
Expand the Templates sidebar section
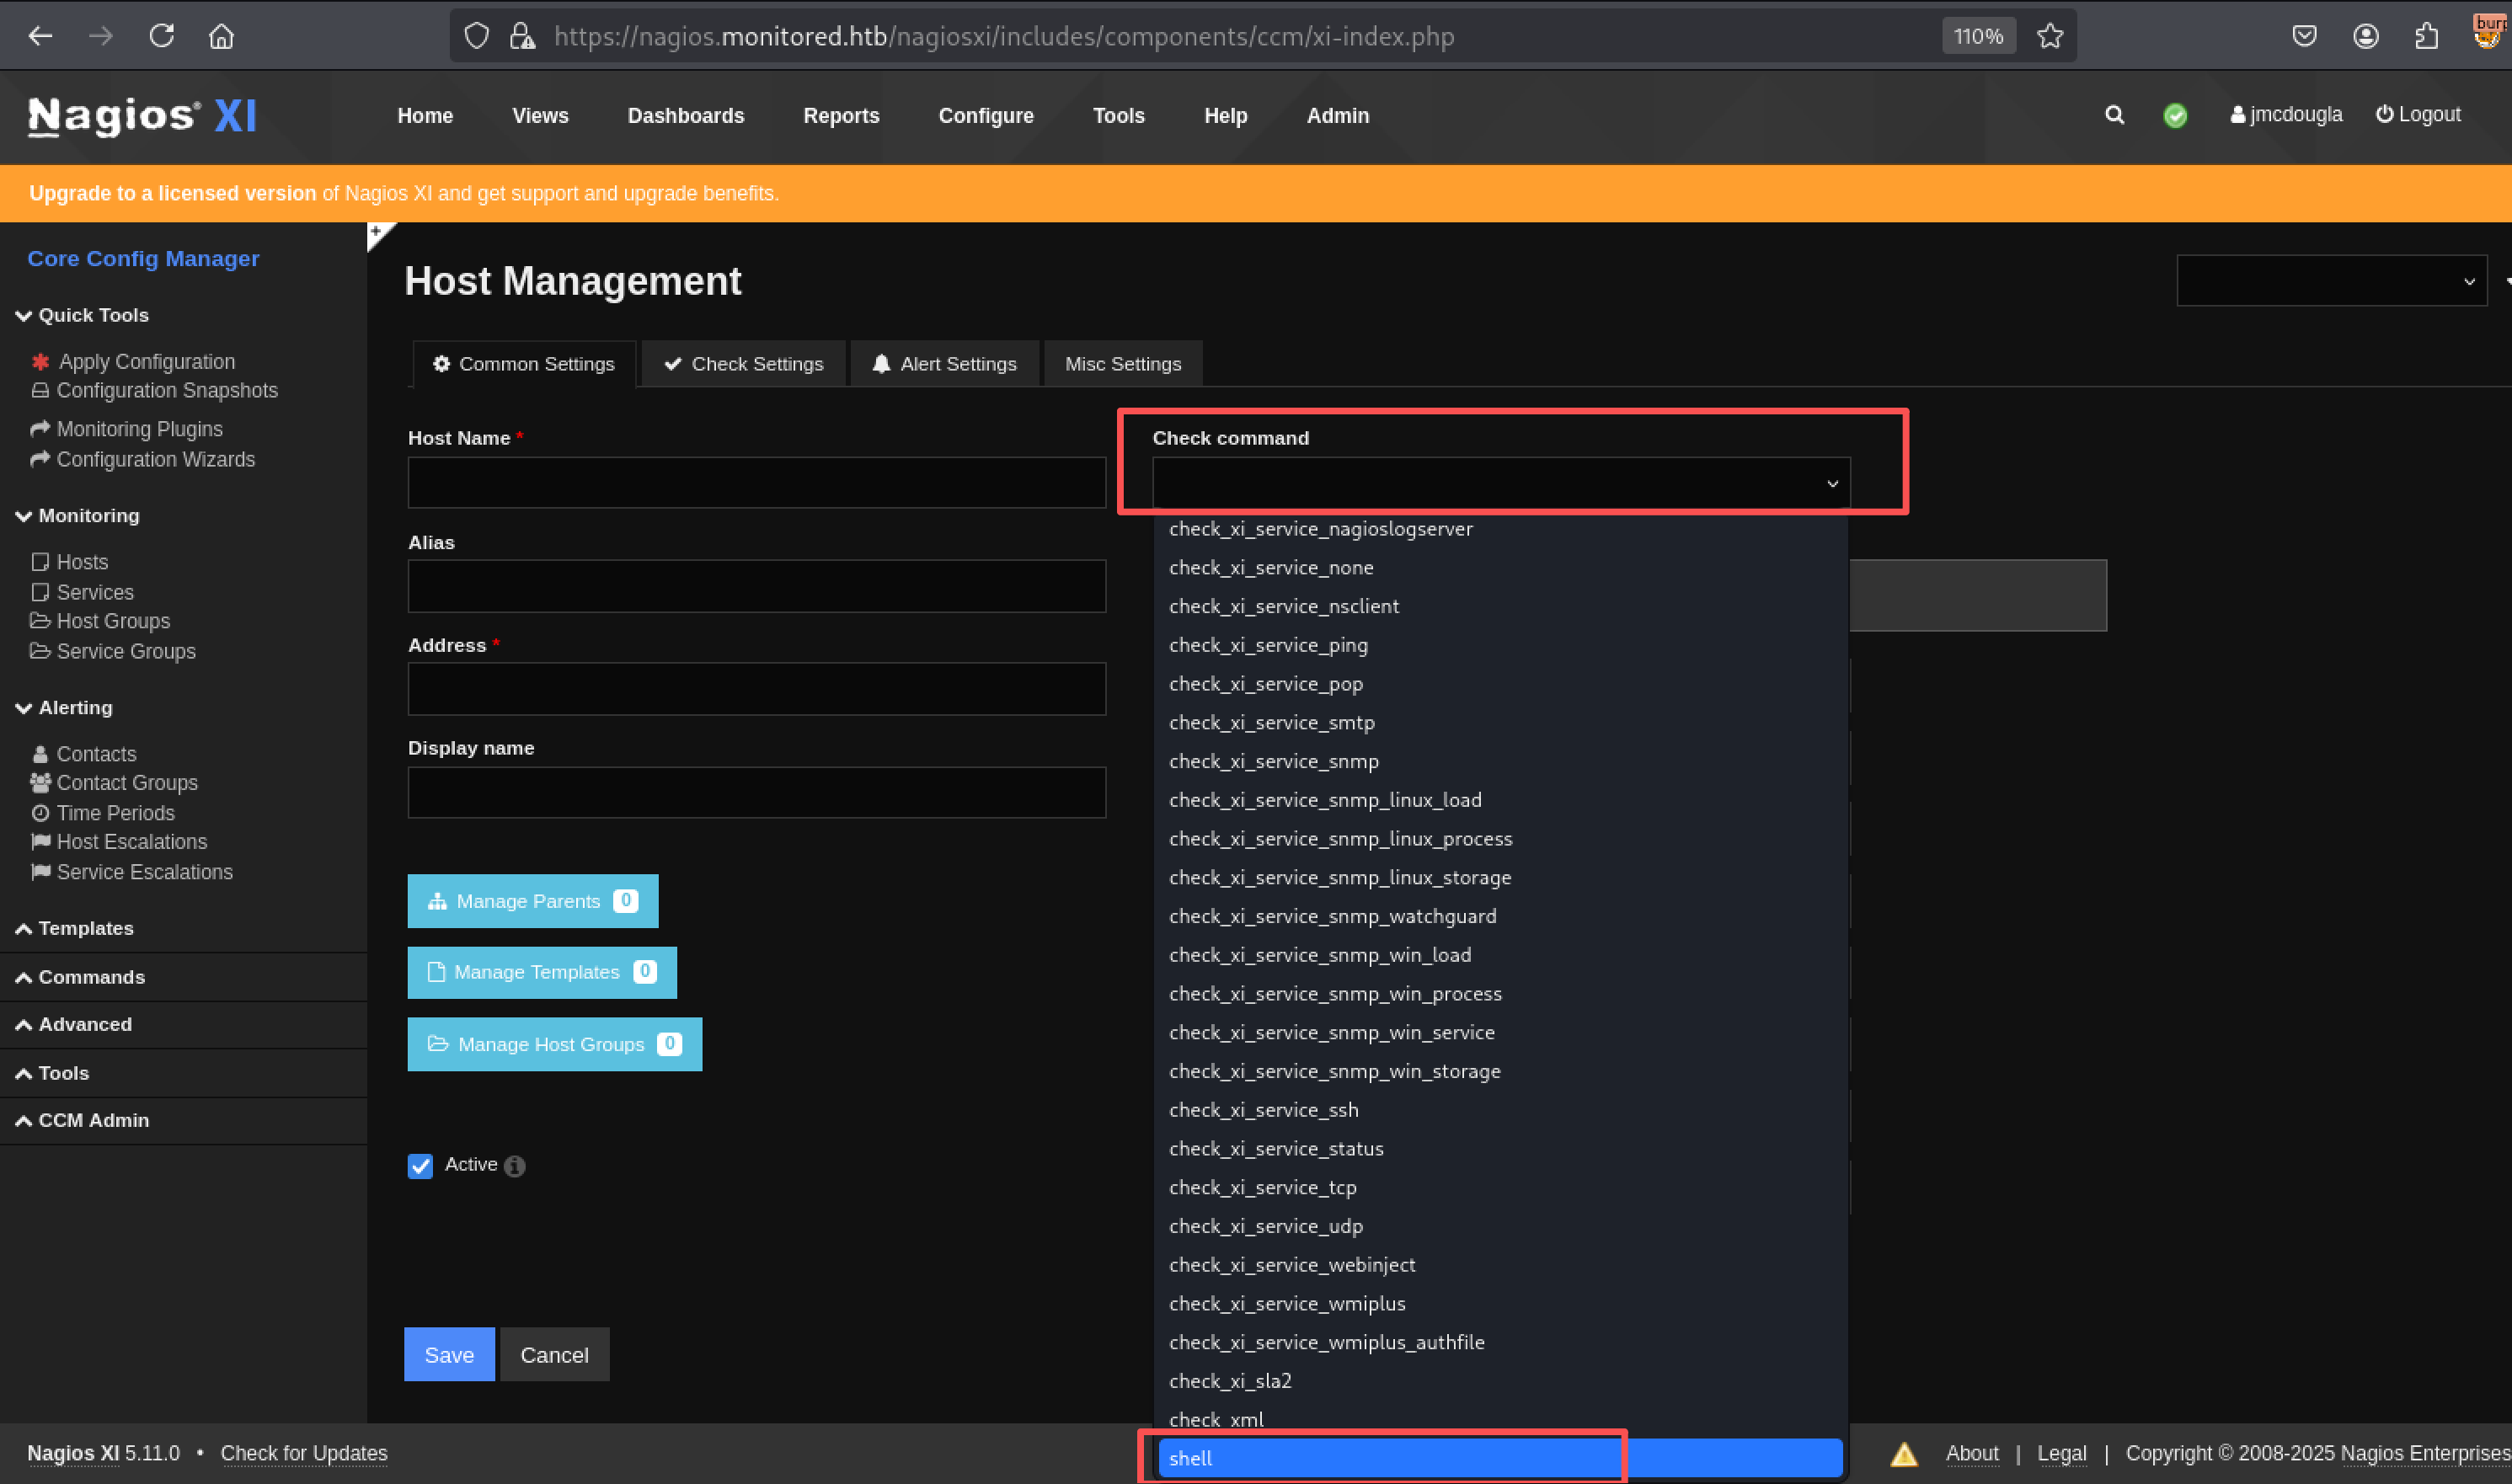point(85,928)
